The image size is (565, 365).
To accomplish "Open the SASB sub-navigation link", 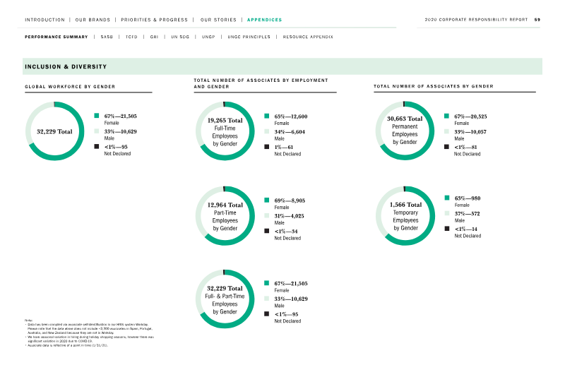I will pos(107,37).
